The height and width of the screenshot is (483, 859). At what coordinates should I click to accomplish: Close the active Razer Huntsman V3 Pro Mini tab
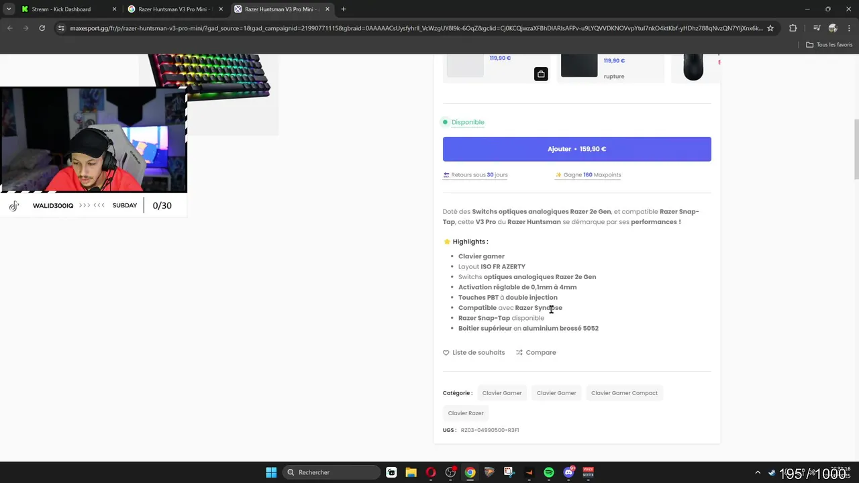(x=327, y=9)
